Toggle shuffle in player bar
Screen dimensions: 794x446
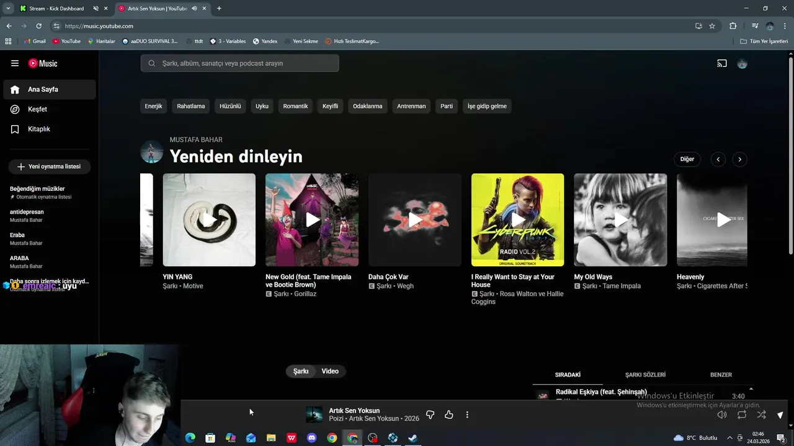(761, 414)
